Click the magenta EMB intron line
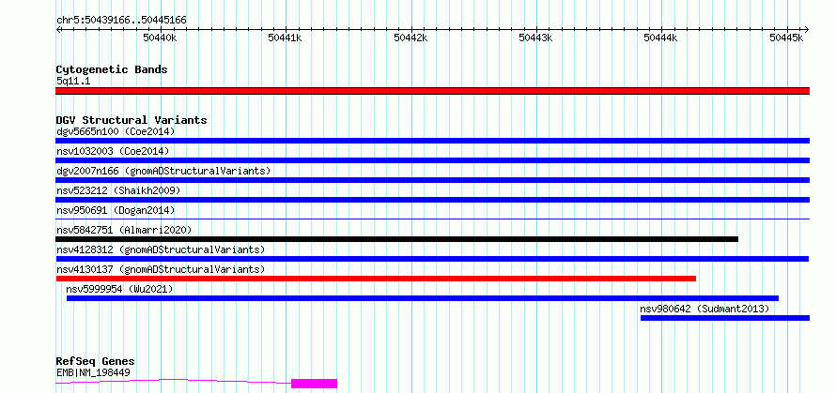Viewport: 836px width, 393px height. 173,381
